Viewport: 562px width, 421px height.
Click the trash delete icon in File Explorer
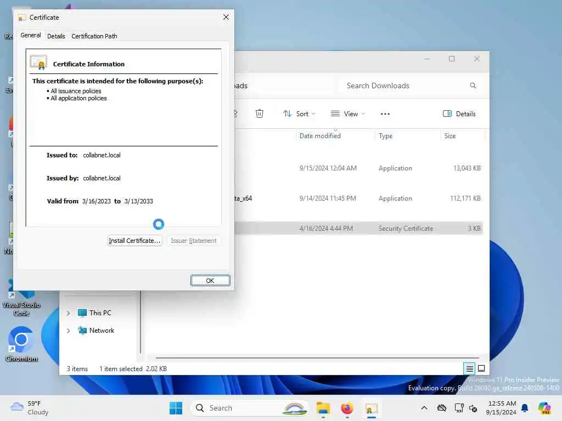coord(260,114)
